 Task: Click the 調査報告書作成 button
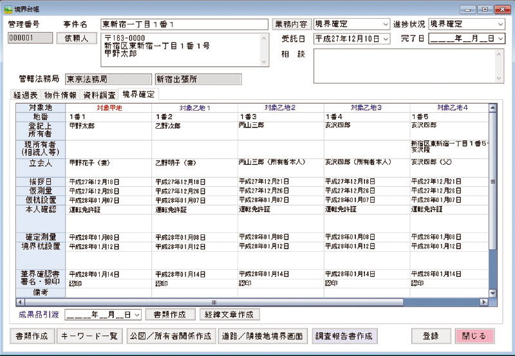[345, 336]
